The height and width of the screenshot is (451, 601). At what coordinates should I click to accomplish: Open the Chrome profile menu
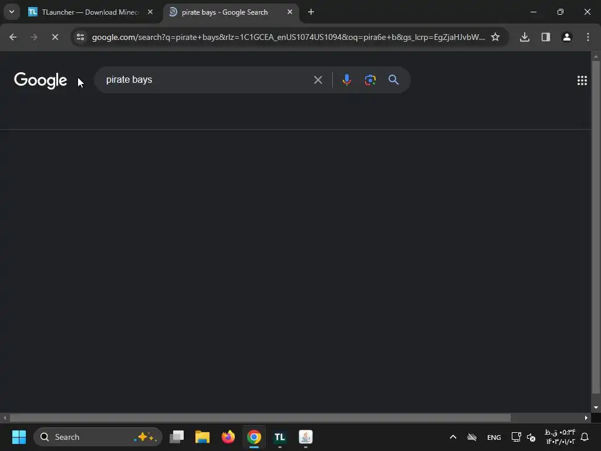point(566,37)
